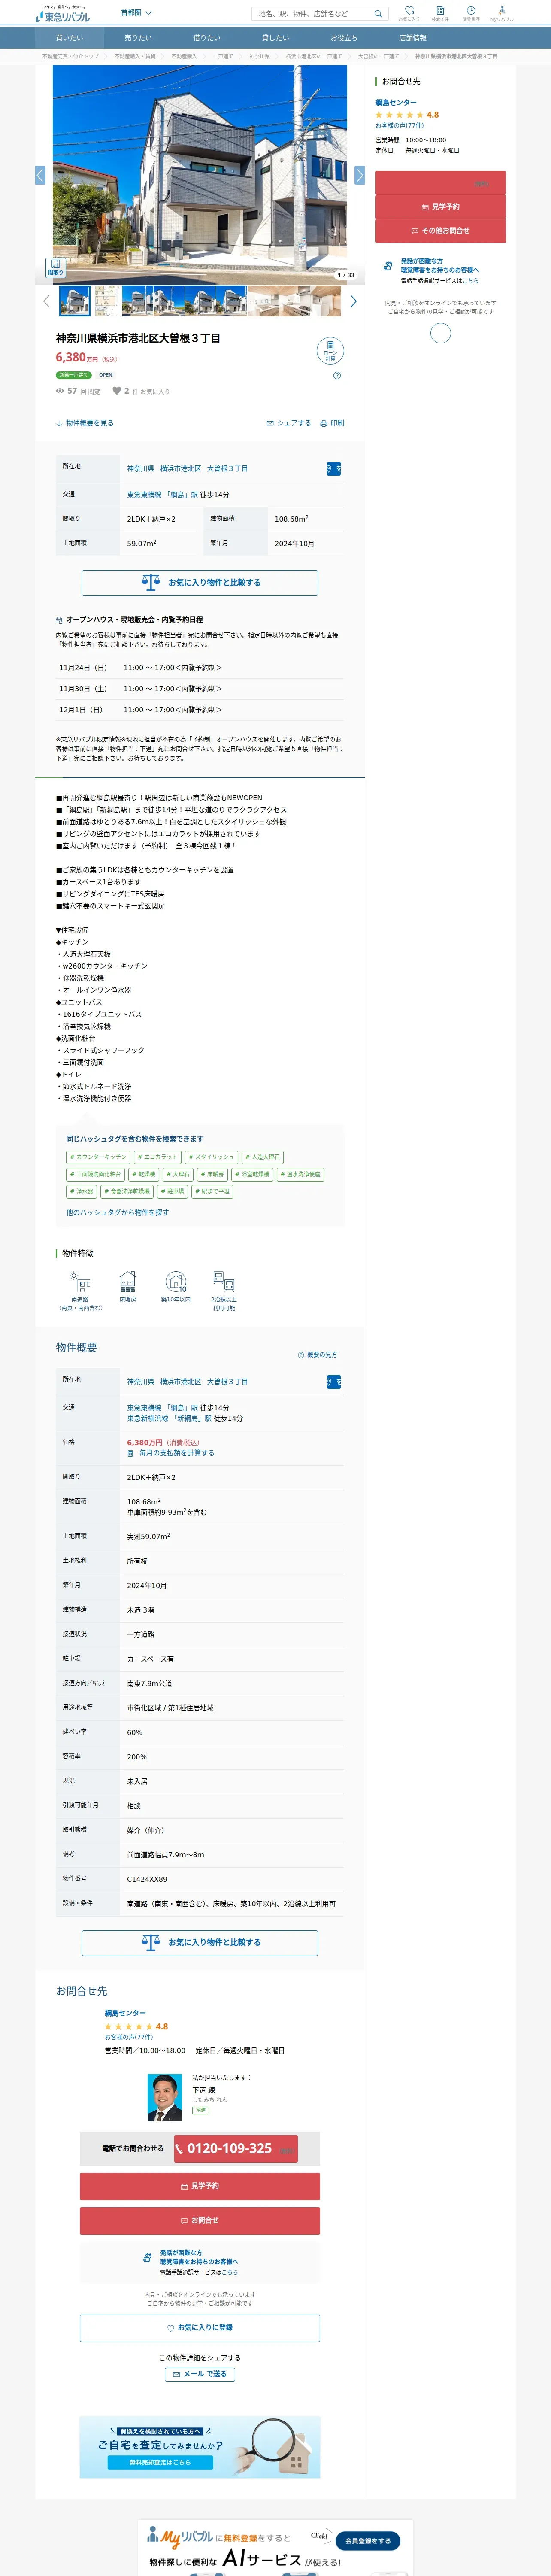Open sidebar お客様の声(77件) link

pyautogui.click(x=399, y=125)
